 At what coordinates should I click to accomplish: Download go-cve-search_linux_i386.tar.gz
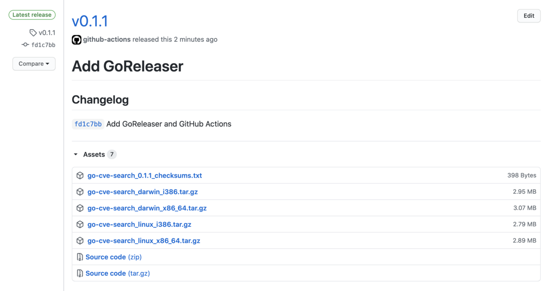[x=139, y=225]
